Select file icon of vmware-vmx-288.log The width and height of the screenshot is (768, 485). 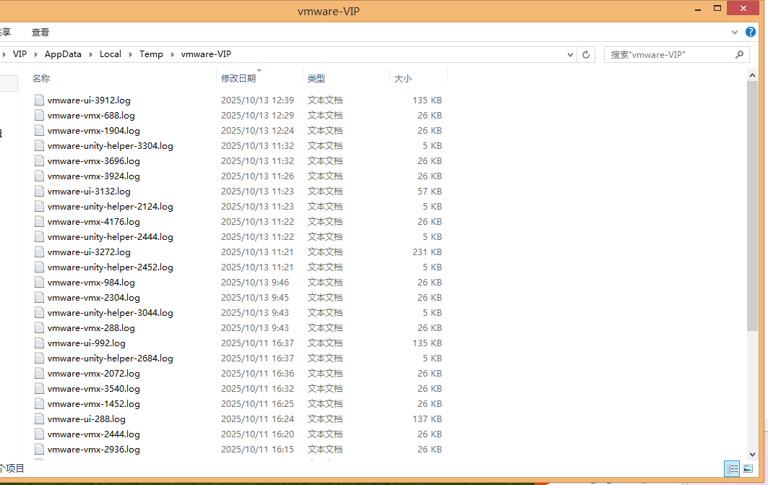pos(39,327)
